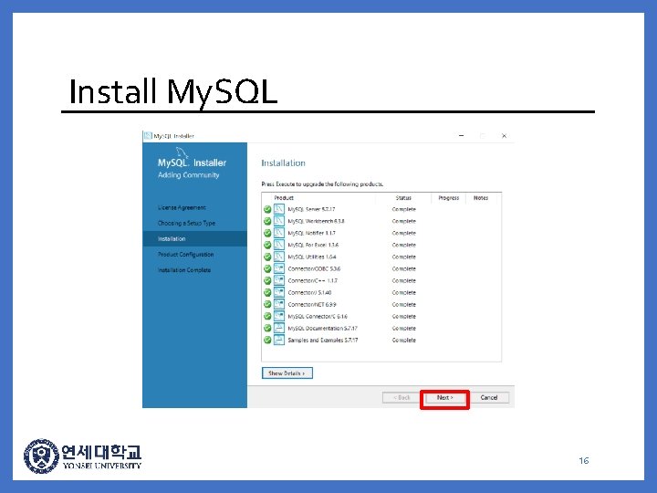657x493 pixels.
Task: Select the 'MySQL Connector/C 6.1.6' row text
Action: tap(318, 317)
